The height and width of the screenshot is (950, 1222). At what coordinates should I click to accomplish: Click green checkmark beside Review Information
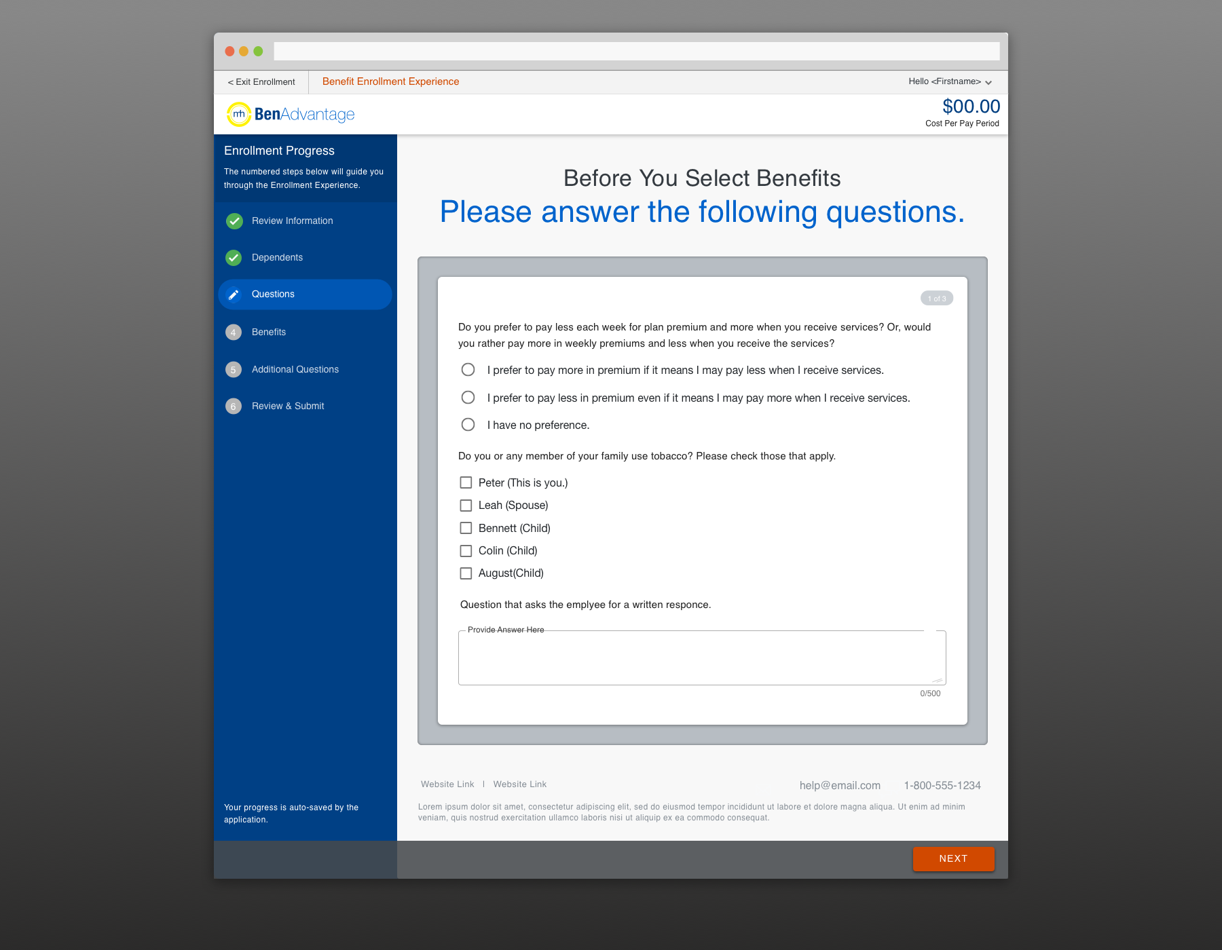pos(234,221)
